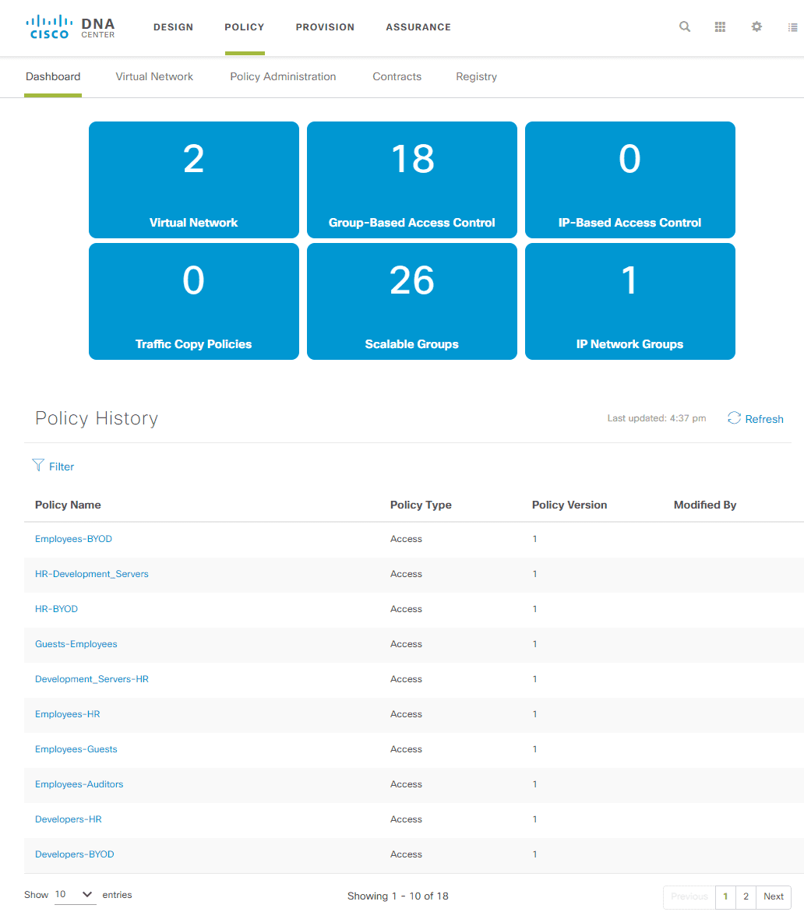Click the Policy Version column header
Screen dimensions: 804x919
(x=569, y=505)
